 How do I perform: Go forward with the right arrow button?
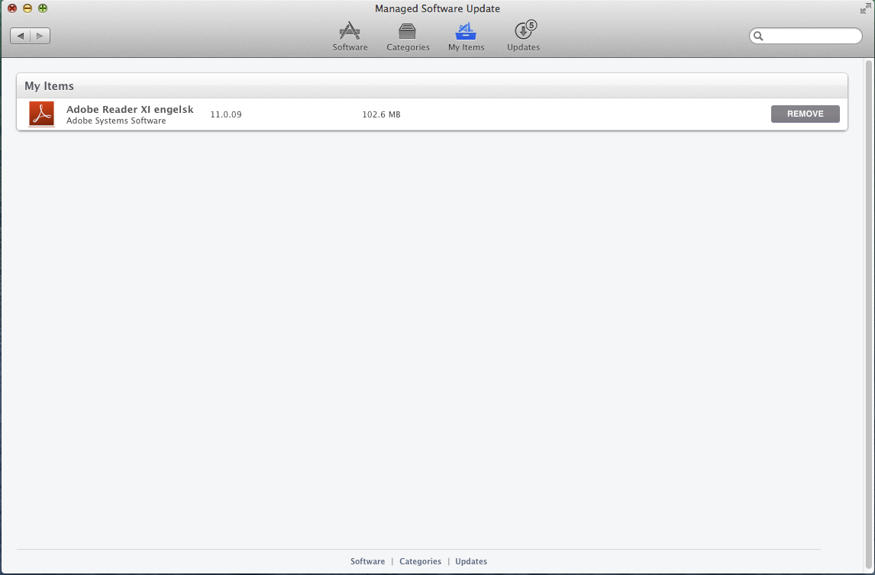coord(40,36)
